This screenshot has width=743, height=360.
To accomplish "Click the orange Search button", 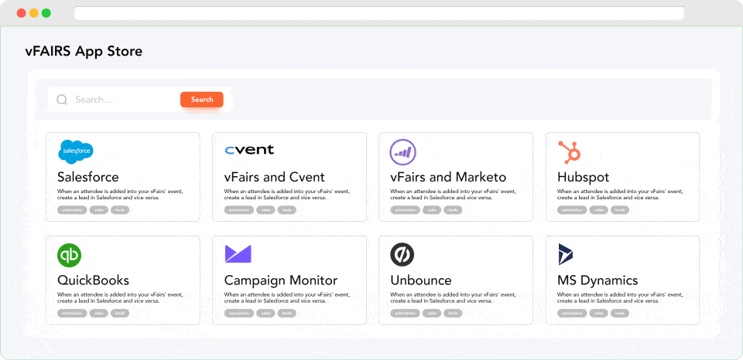I will pos(202,100).
